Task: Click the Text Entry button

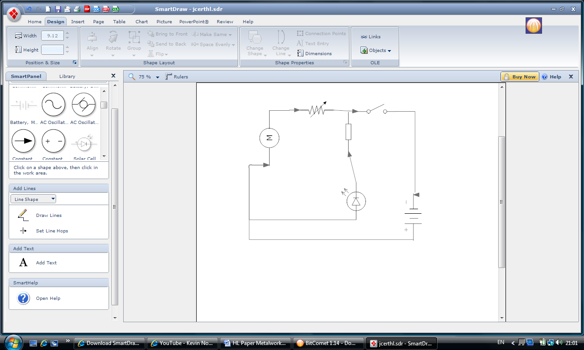Action: (313, 43)
